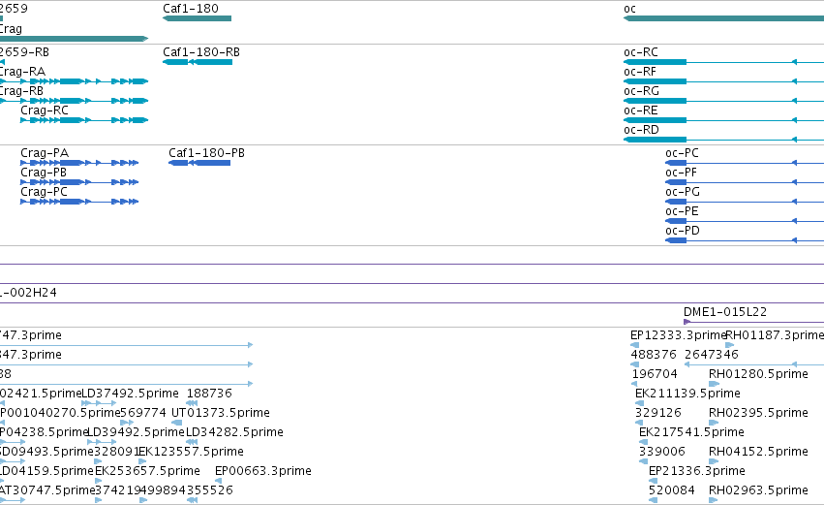This screenshot has width=824, height=505.
Task: Select the 2647346 long arrow feature
Action: coord(754,364)
